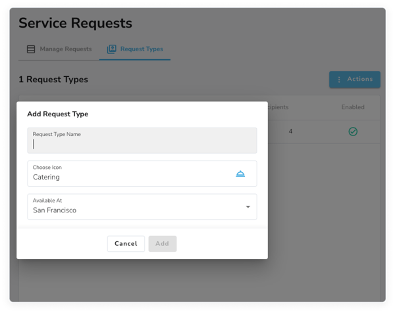Click the '1 Request Types' heading
The width and height of the screenshot is (395, 313).
click(x=53, y=80)
